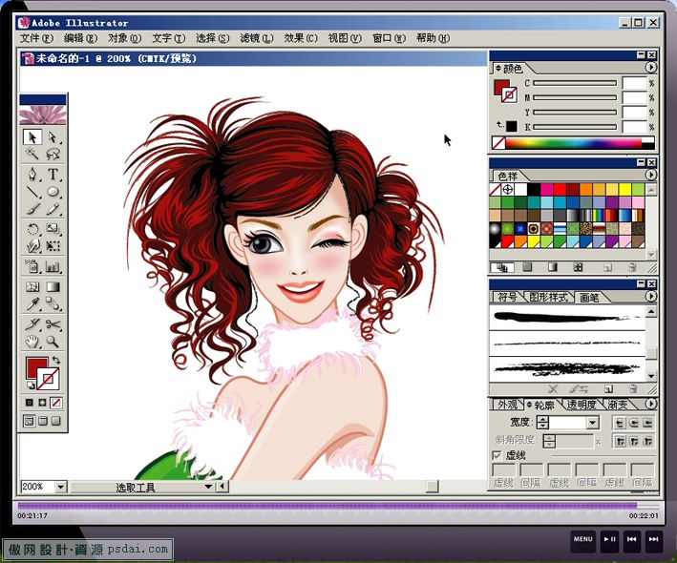Image resolution: width=677 pixels, height=563 pixels.
Task: Select the Eyedropper tool
Action: point(32,304)
